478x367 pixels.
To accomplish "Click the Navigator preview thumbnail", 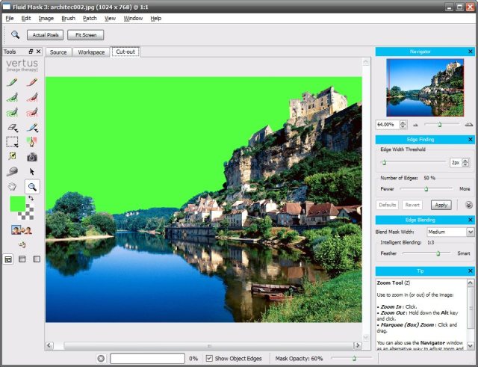I will click(x=425, y=88).
